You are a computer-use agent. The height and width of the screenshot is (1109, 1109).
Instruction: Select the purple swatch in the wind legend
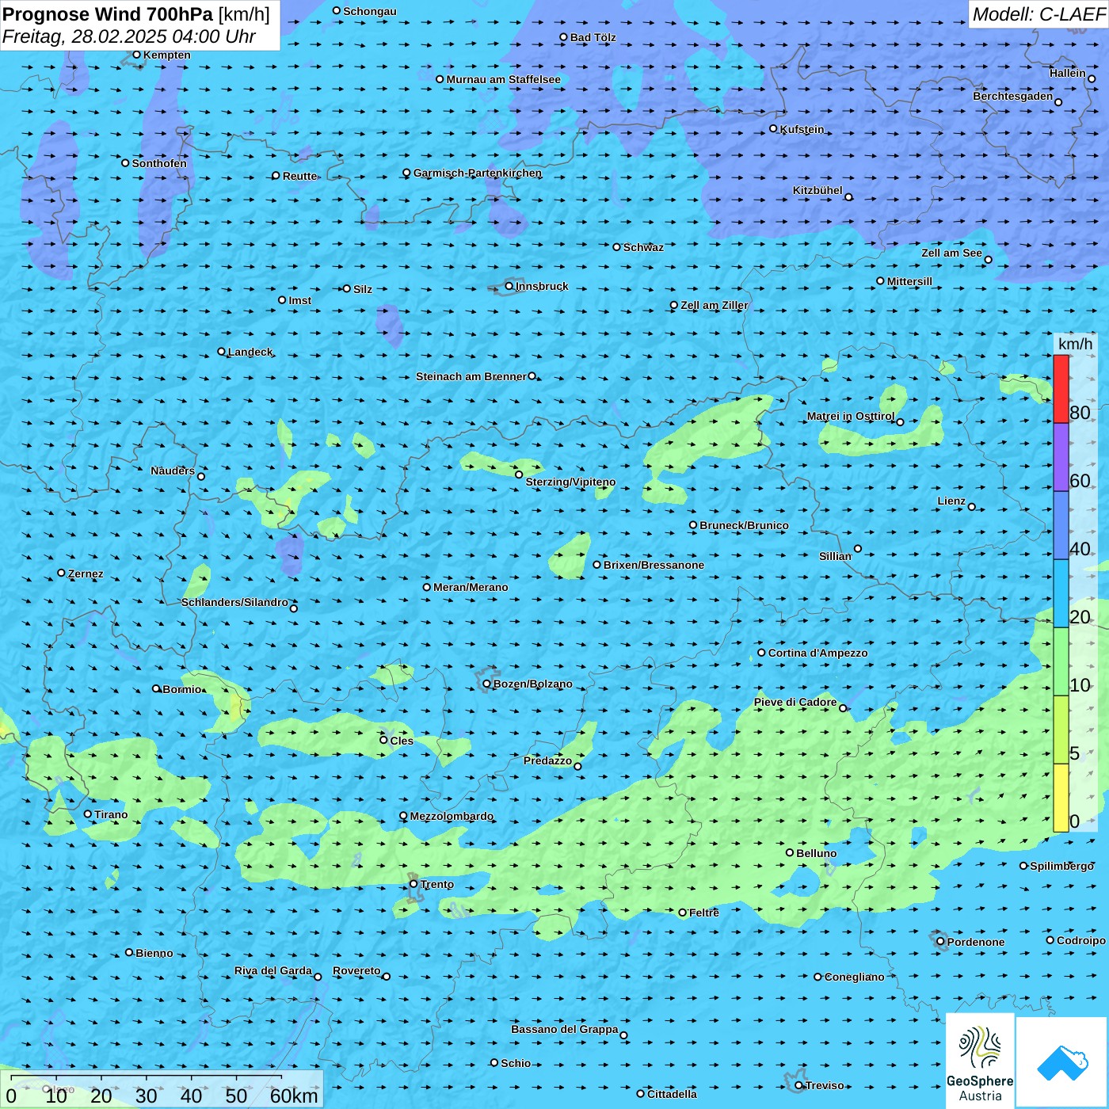coord(1061,458)
